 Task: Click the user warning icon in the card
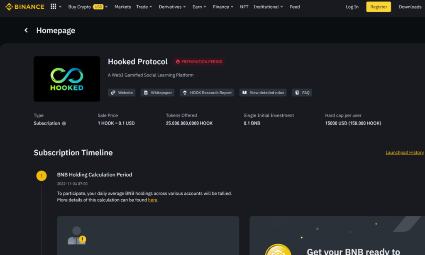(77, 235)
